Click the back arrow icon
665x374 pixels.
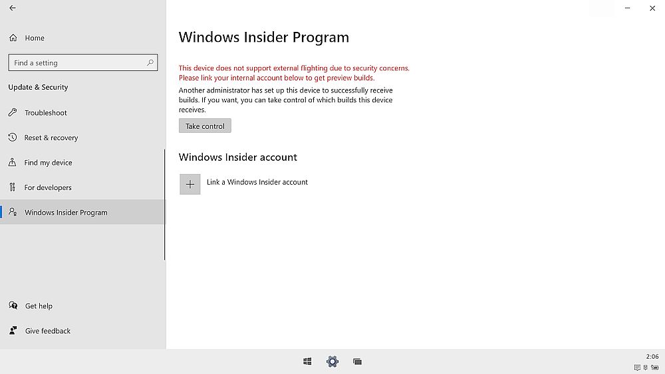(13, 7)
